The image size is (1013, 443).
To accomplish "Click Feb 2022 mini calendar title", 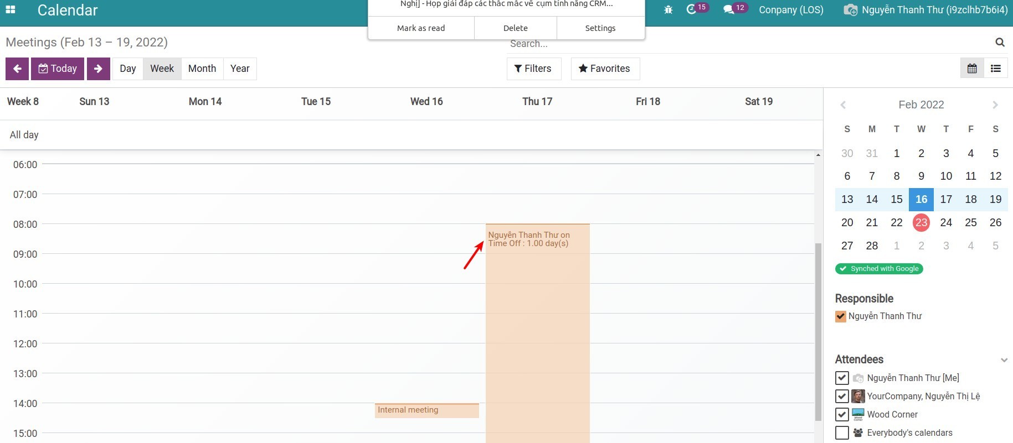I will [921, 105].
